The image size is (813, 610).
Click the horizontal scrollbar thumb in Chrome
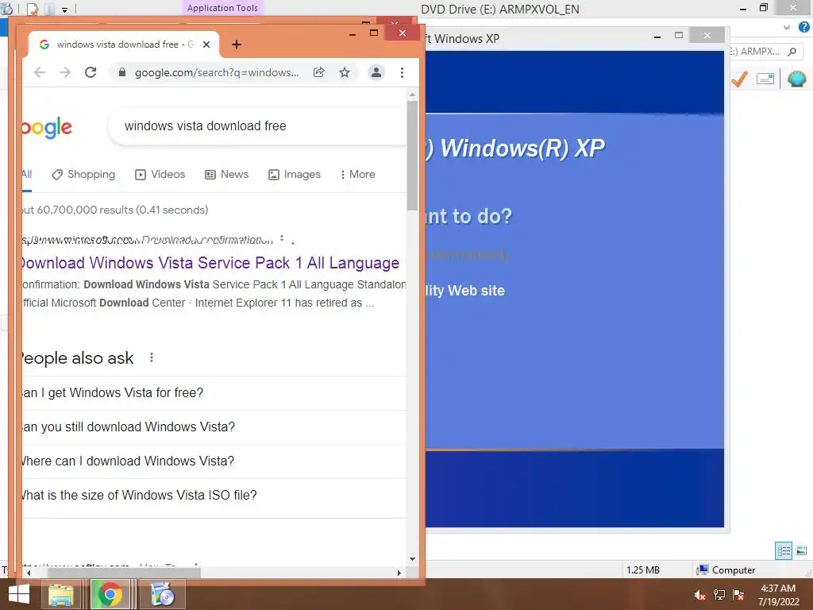point(123,573)
